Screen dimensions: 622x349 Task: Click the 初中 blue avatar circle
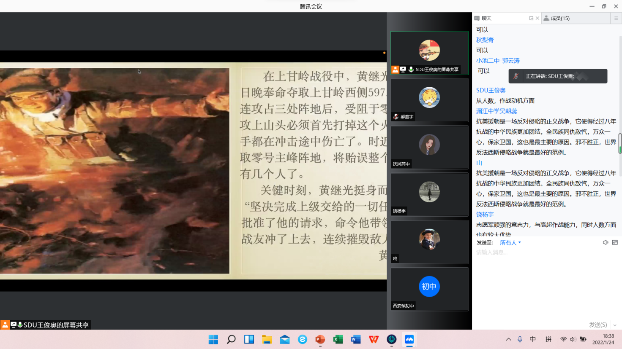pyautogui.click(x=429, y=287)
